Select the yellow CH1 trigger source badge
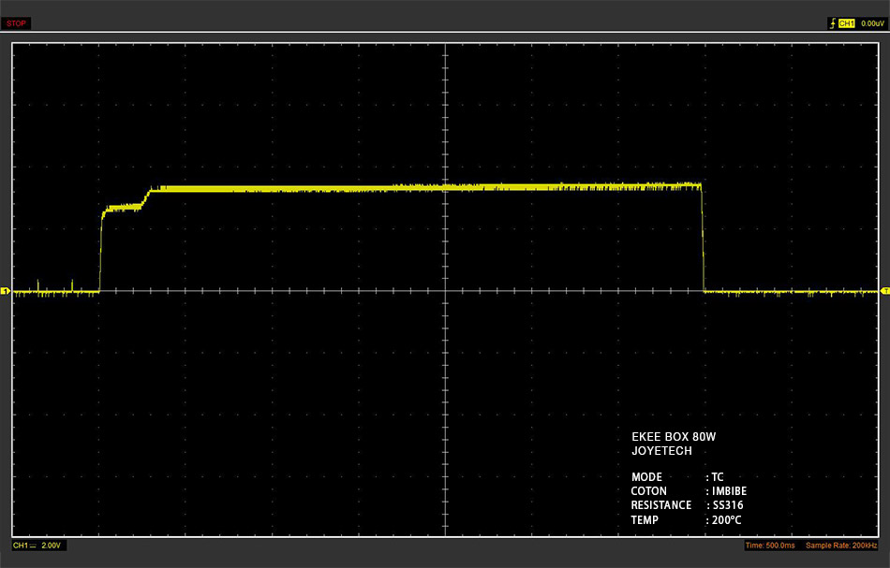This screenshot has height=568, width=890. pyautogui.click(x=846, y=23)
